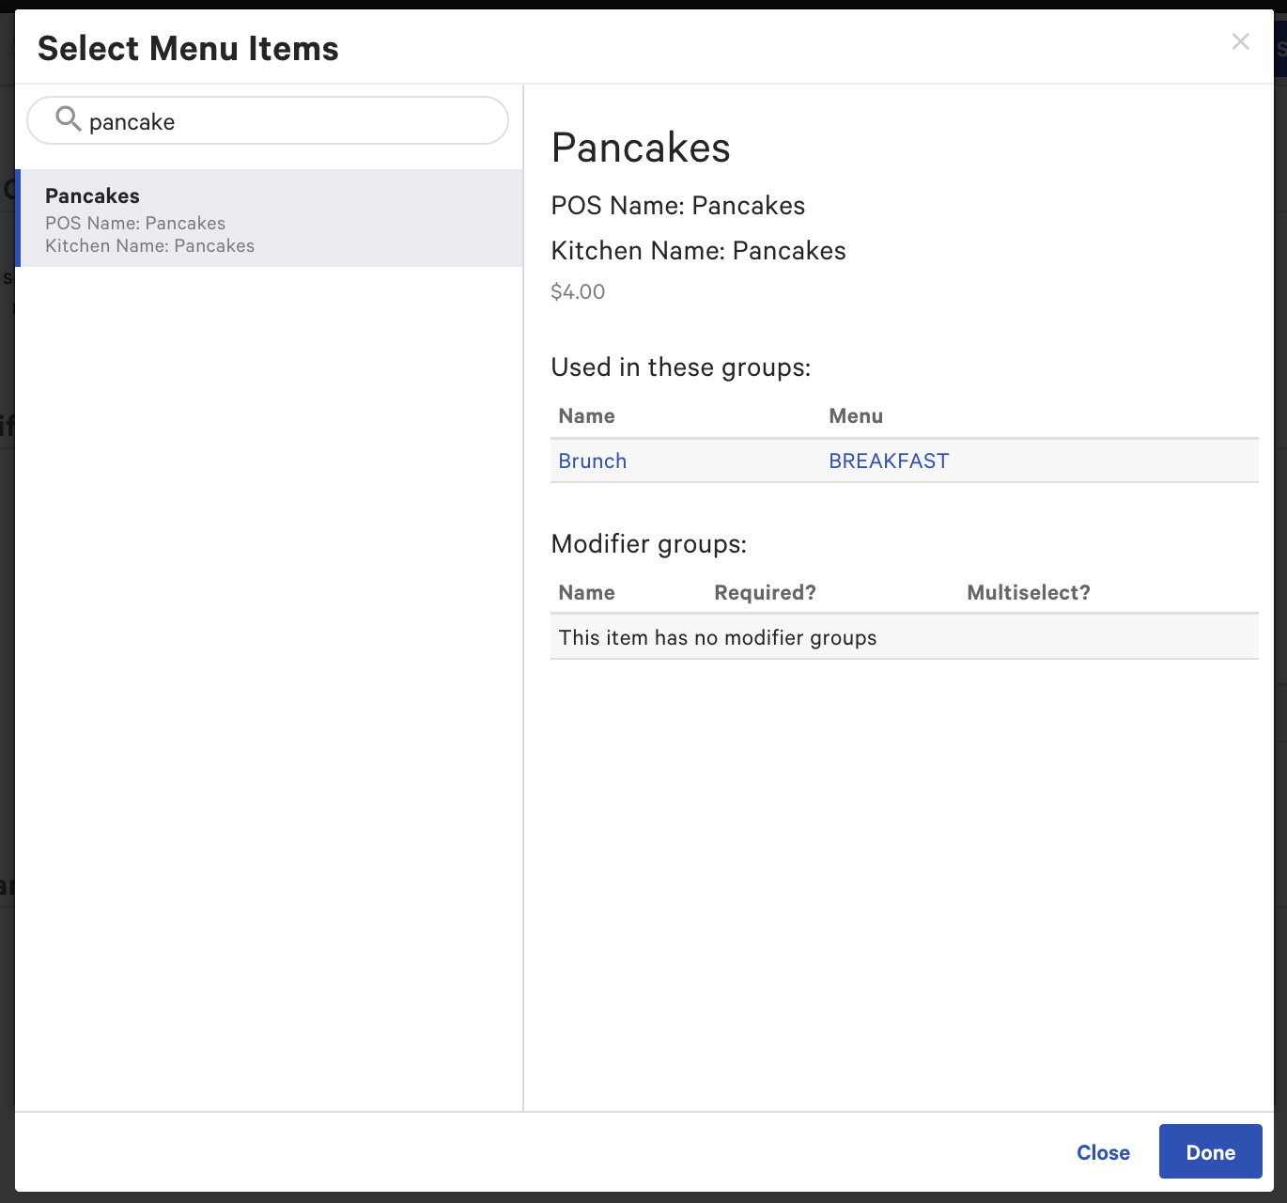The image size is (1287, 1203).
Task: Close the dialog with the X icon
Action: pyautogui.click(x=1240, y=41)
